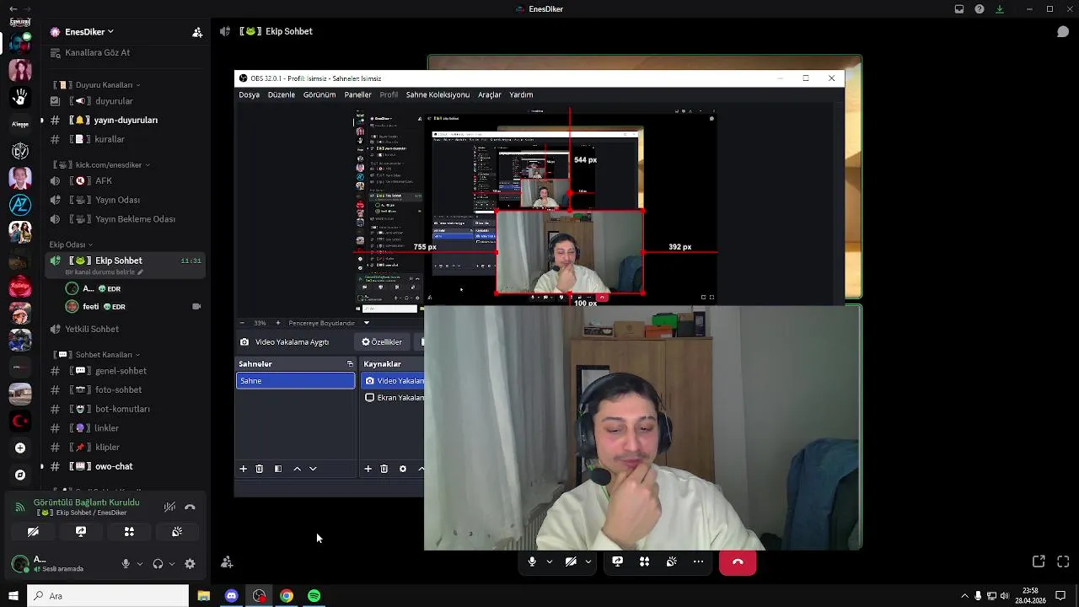Click the Windows search box Ara
Screen dimensions: 1079x607
109,596
